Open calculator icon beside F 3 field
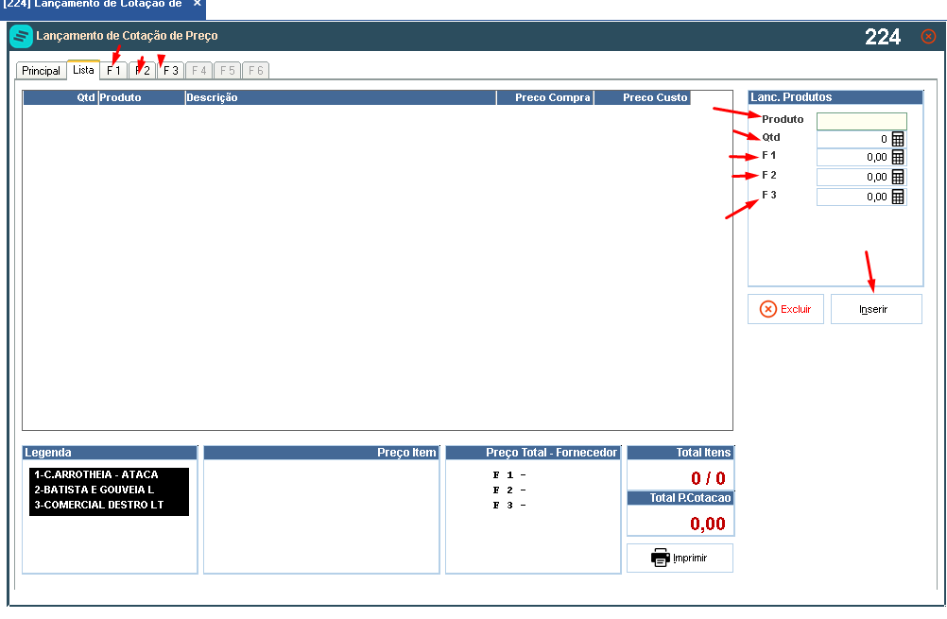 898,197
